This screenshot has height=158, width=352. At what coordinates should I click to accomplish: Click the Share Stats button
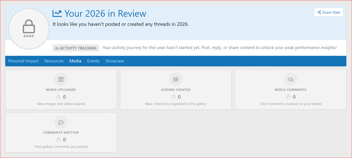(x=329, y=12)
